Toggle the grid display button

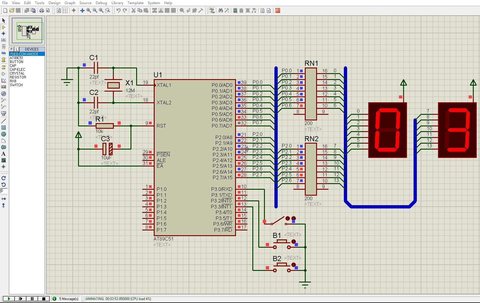coord(65,10)
